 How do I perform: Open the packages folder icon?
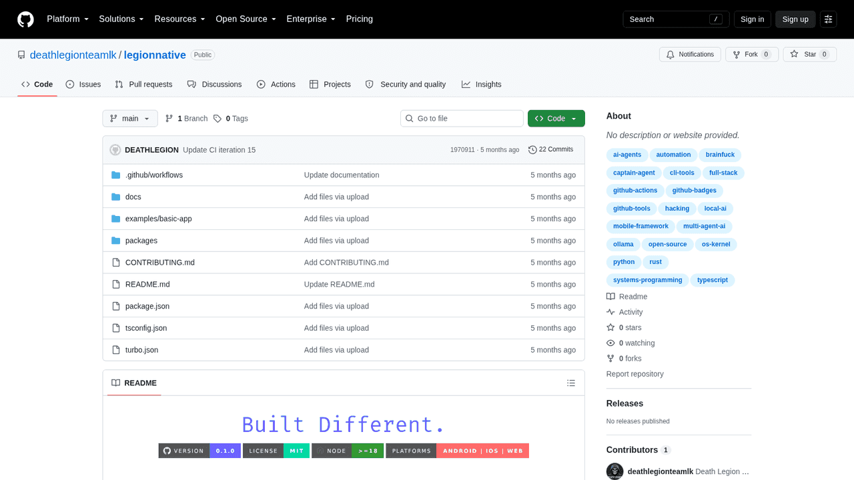coord(116,241)
